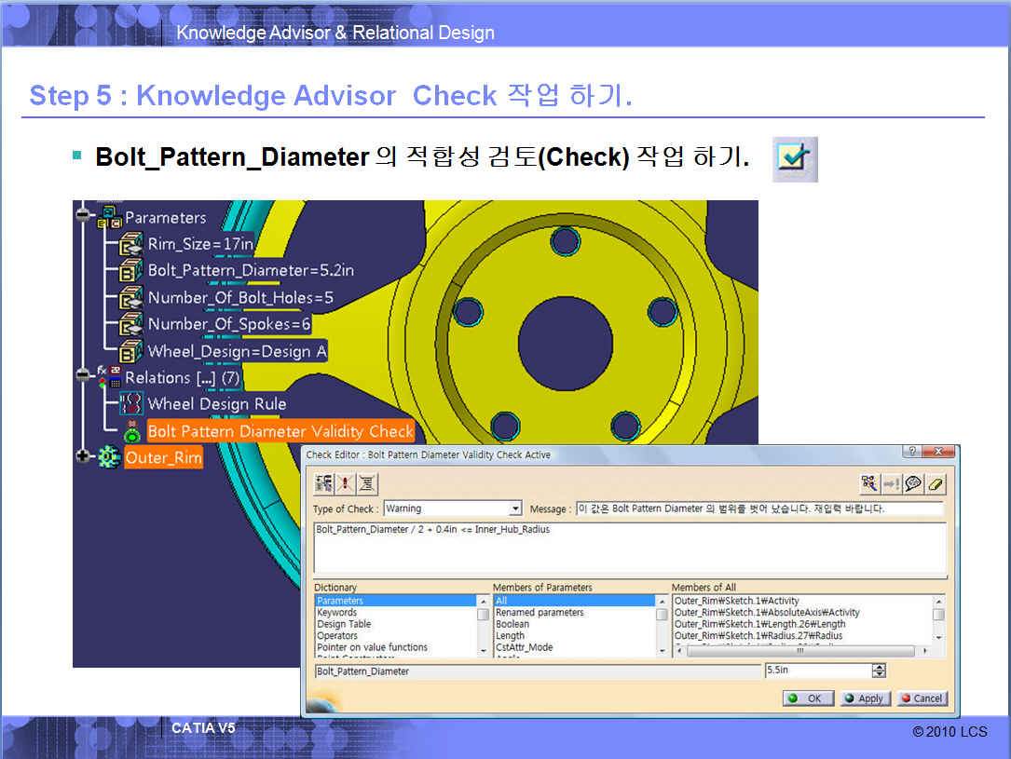
Task: Click the green Bolt Pattern Diameter Validity Check icon
Action: [x=131, y=431]
